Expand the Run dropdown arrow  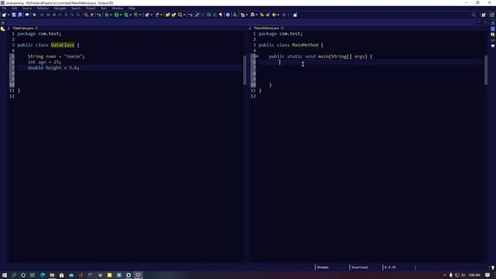click(x=121, y=15)
